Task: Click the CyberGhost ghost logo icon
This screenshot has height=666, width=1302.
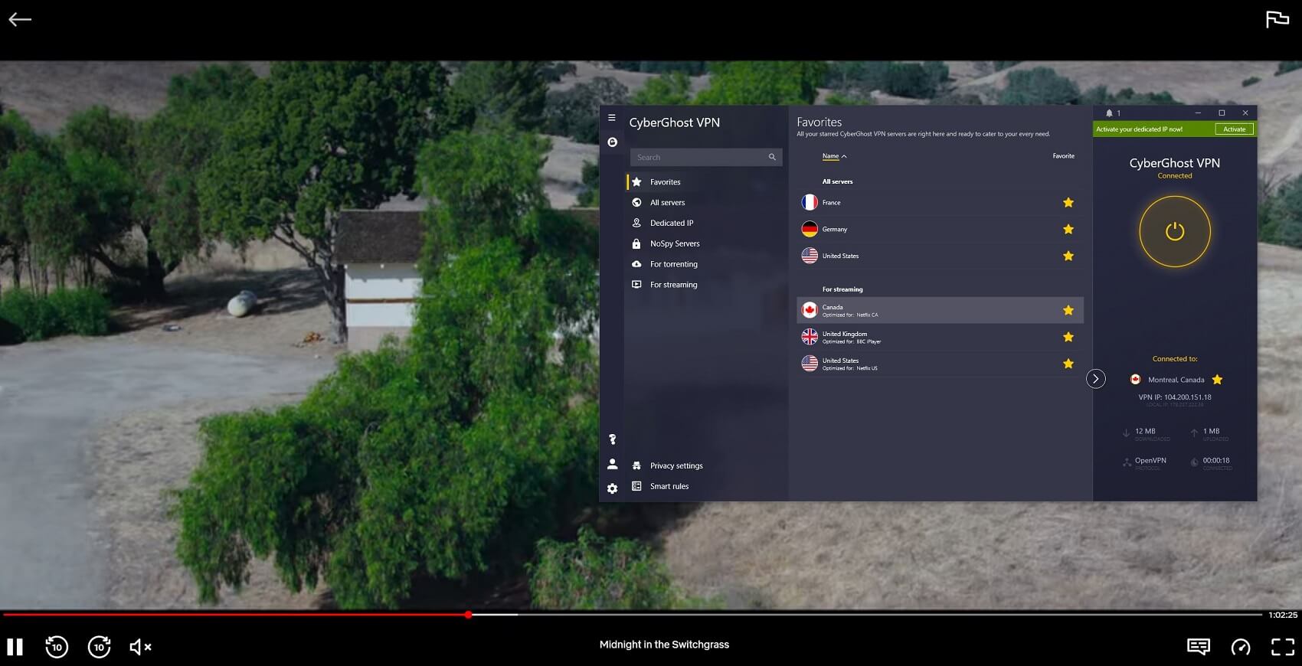Action: pos(612,142)
